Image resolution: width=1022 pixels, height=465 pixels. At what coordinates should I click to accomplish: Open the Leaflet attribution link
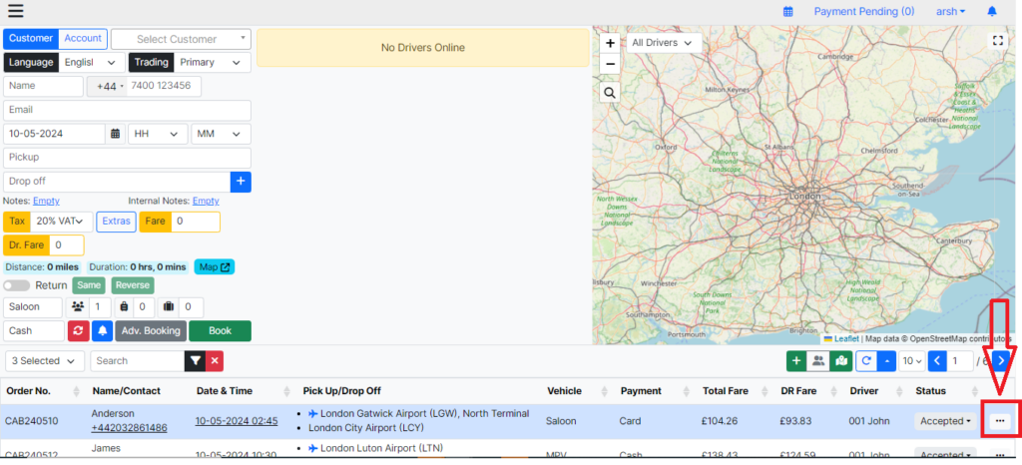pyautogui.click(x=846, y=339)
